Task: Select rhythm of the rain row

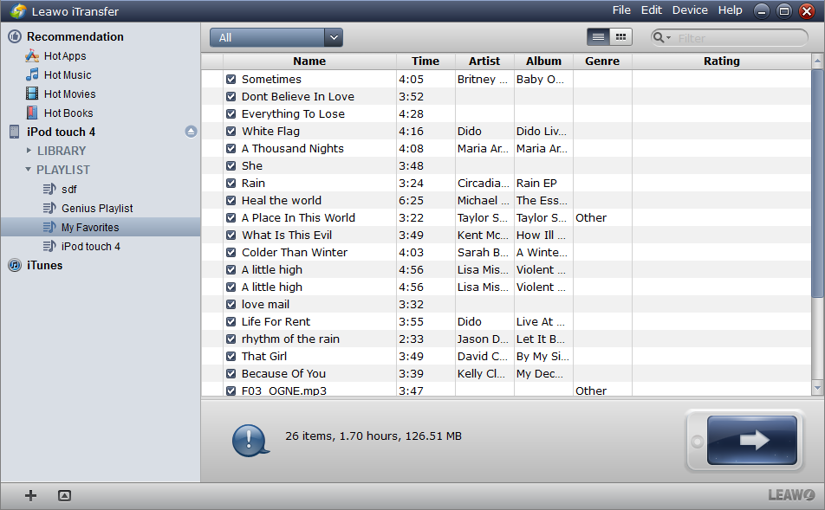Action: 506,339
